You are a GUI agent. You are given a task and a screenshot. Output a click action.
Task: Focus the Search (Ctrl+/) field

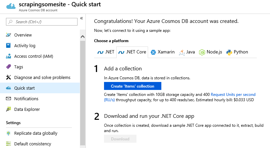click(42, 22)
